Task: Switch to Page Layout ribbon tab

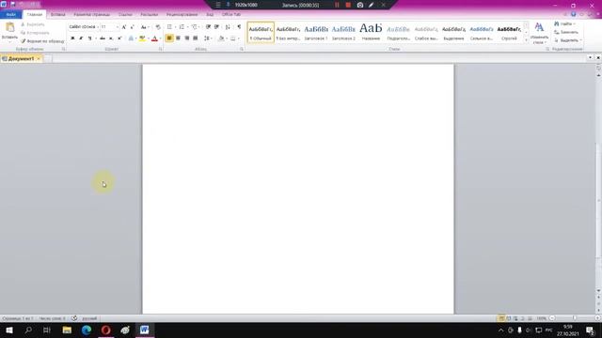Action: (x=92, y=14)
